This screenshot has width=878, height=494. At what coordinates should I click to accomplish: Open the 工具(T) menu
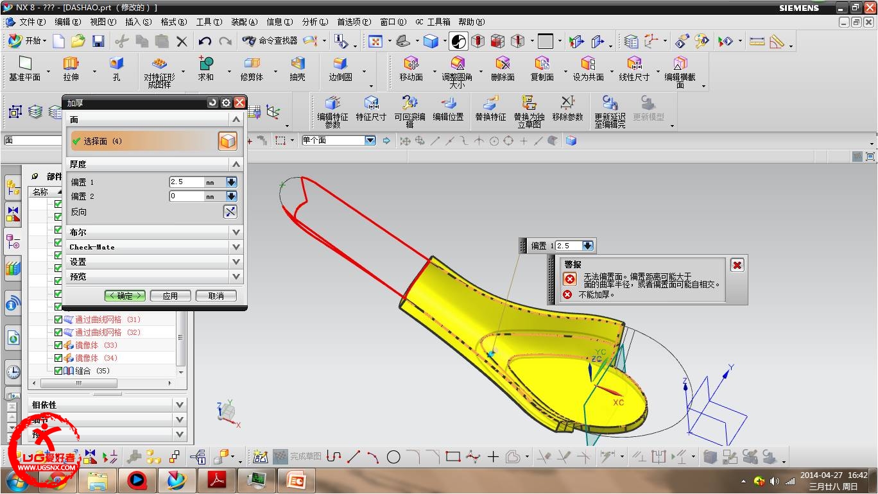click(x=209, y=22)
